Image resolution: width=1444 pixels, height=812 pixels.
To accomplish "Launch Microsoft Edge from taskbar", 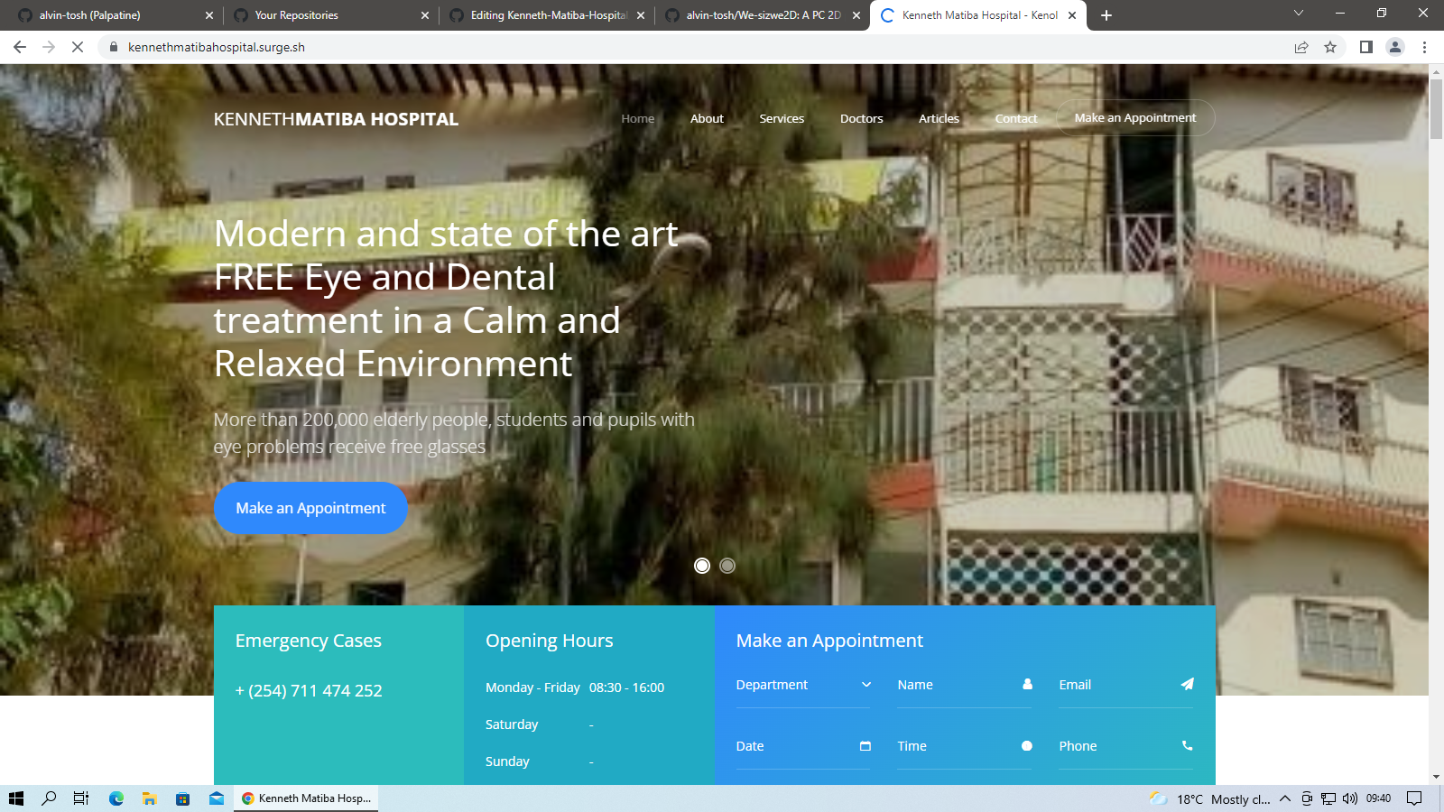I will [116, 798].
